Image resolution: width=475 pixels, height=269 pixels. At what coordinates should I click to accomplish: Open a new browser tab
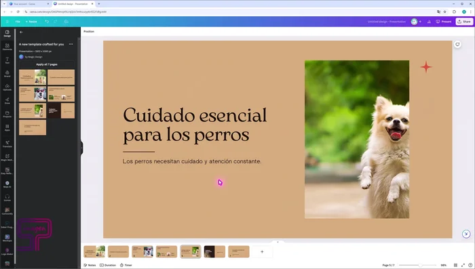point(99,3)
